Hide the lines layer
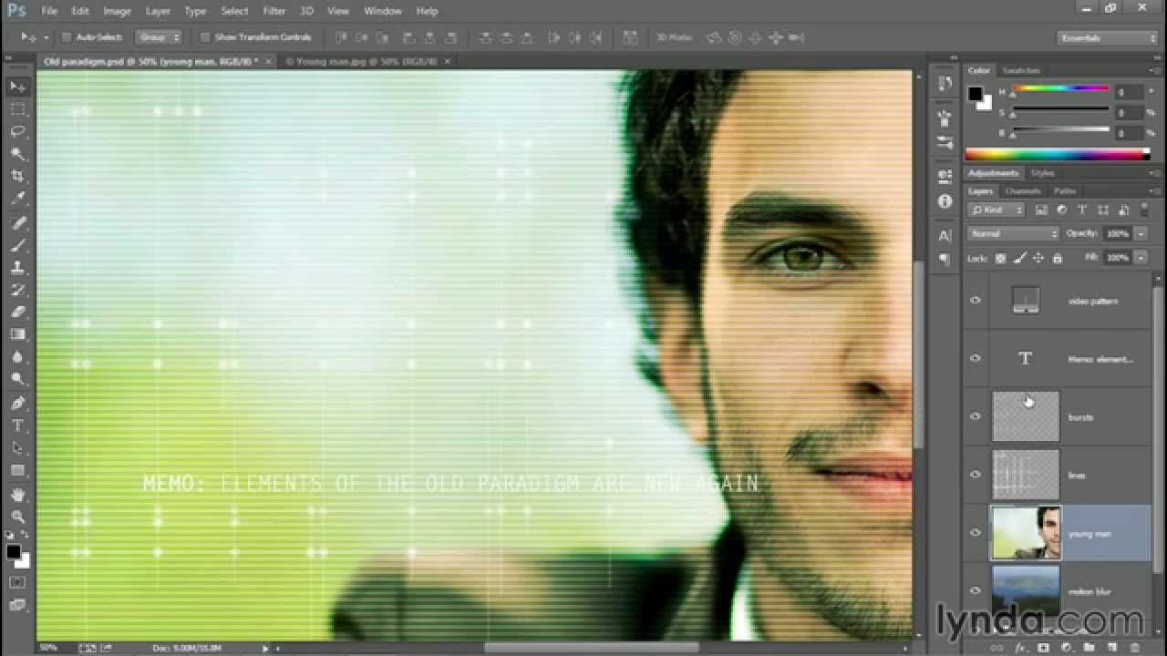The width and height of the screenshot is (1167, 656). [x=976, y=475]
